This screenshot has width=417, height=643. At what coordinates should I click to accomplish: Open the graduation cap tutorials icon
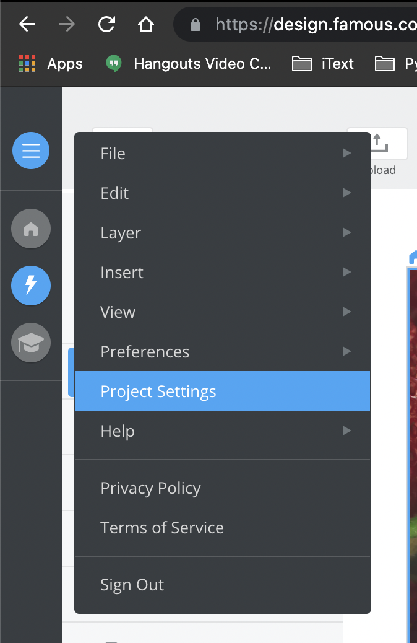[x=31, y=343]
